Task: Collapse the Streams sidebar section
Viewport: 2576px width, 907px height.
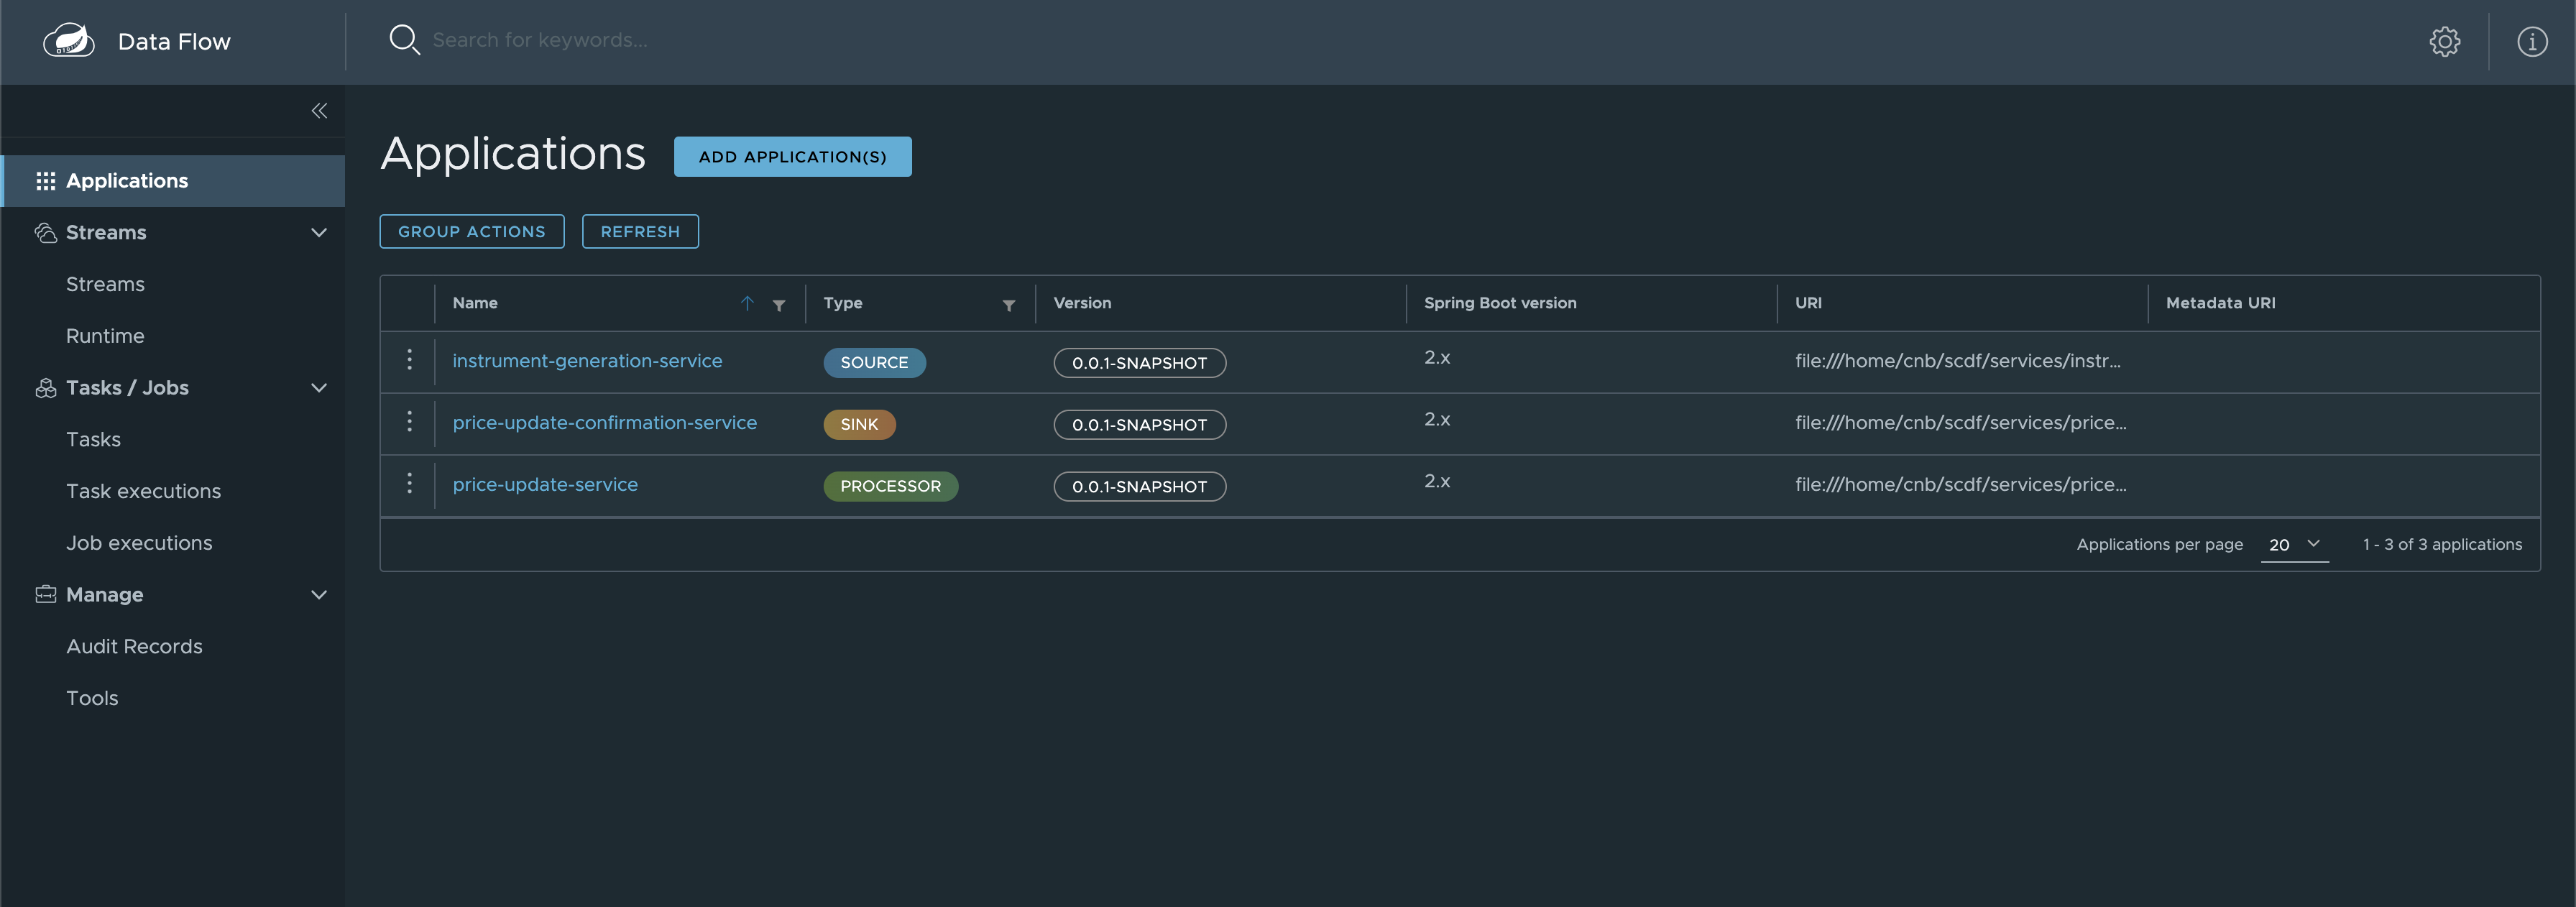Action: pos(319,233)
